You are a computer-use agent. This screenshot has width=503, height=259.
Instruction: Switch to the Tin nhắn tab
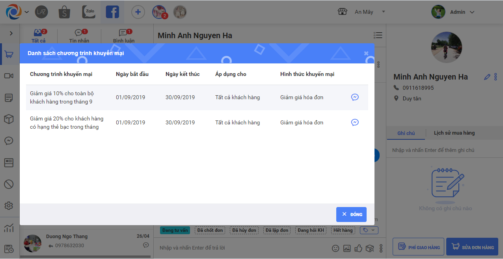[x=79, y=36]
